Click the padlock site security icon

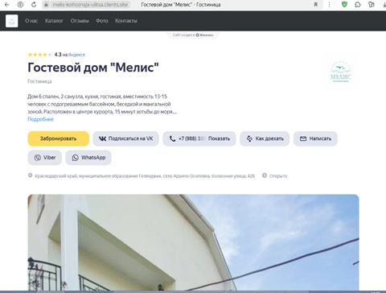pos(47,5)
